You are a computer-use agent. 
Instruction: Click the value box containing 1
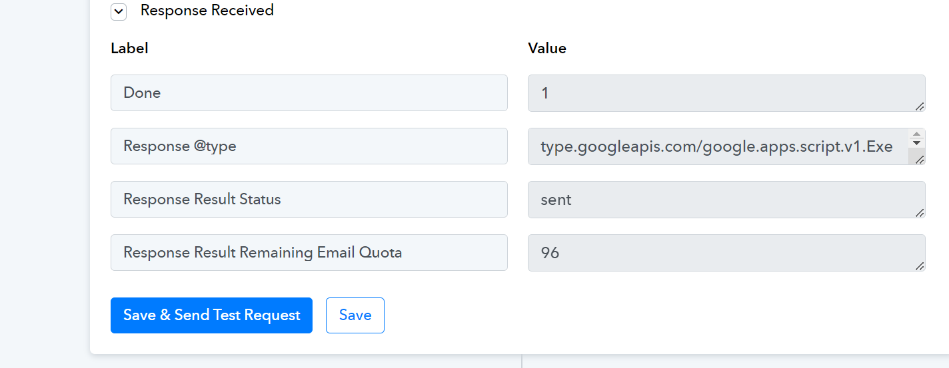point(726,93)
